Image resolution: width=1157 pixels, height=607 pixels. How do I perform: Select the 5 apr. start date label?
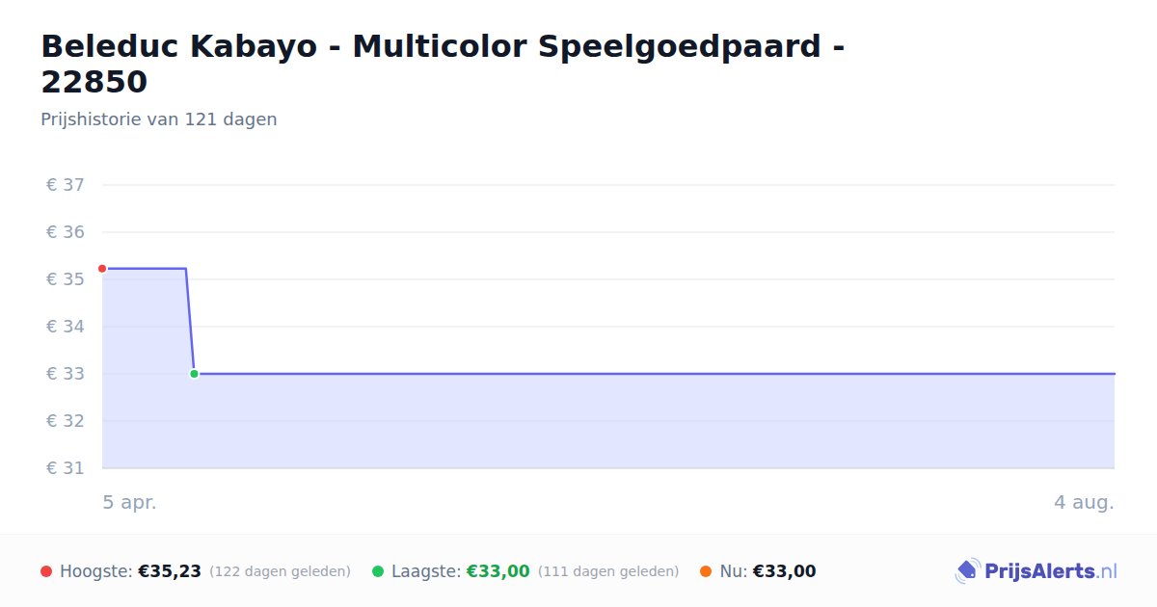(x=130, y=502)
